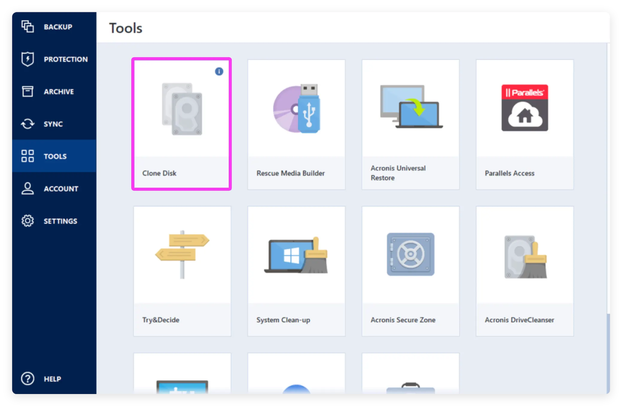Screen dimensions: 622x406
Task: Click the Settings gear icon
Action: (28, 221)
